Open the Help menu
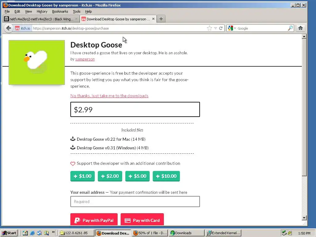The width and height of the screenshot is (316, 237). coord(88,11)
